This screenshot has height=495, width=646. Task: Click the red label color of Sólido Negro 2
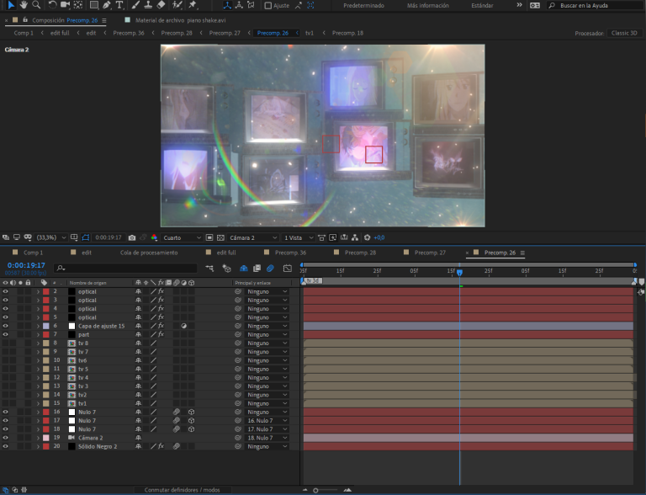point(46,446)
